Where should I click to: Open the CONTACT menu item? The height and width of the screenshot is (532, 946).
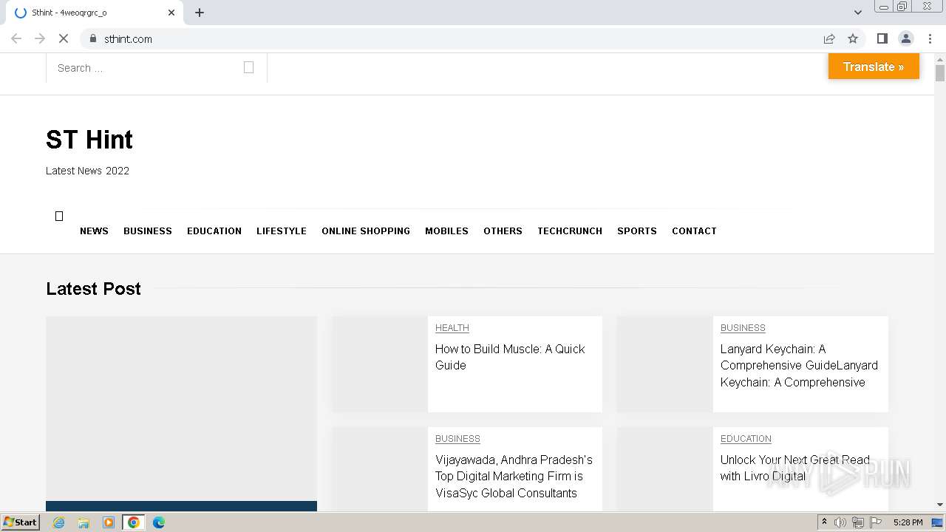pyautogui.click(x=694, y=231)
